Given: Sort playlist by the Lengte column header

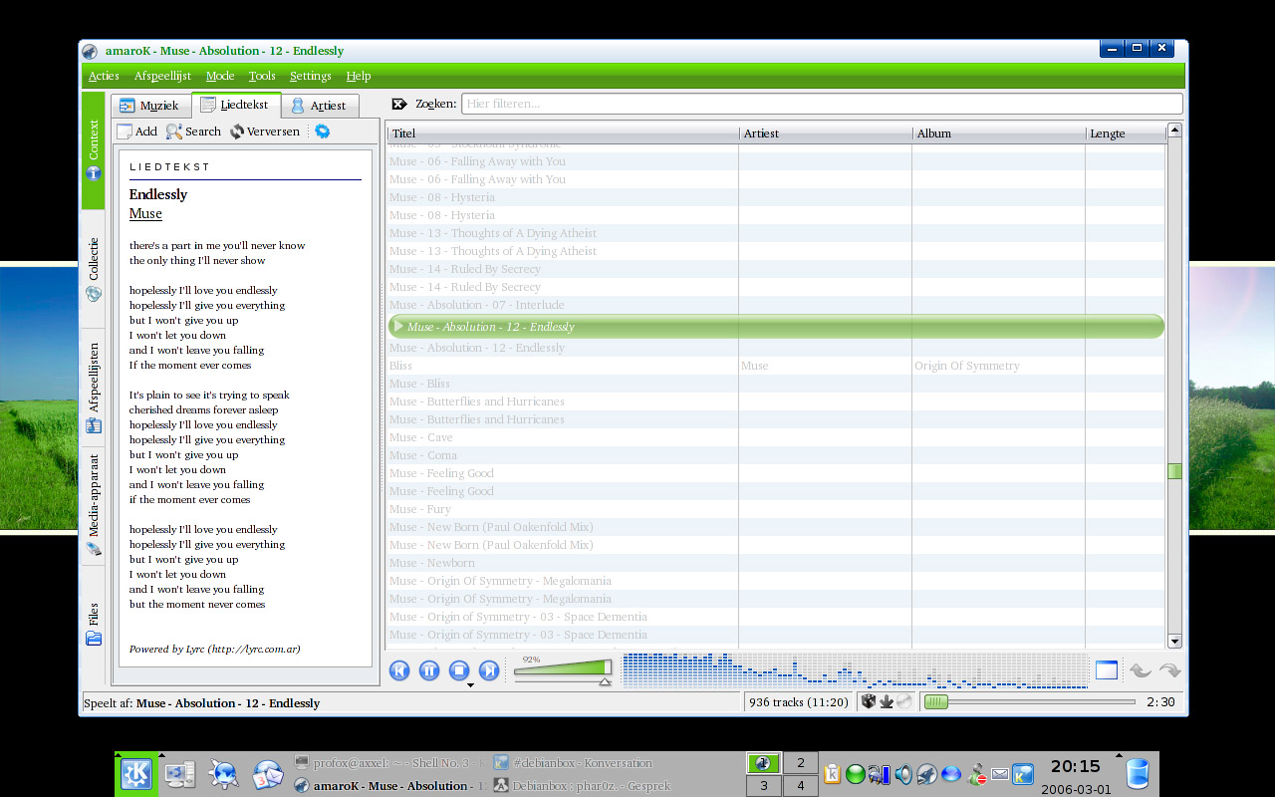Looking at the screenshot, I should (1126, 133).
